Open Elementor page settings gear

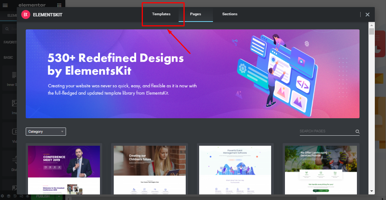(3, 196)
